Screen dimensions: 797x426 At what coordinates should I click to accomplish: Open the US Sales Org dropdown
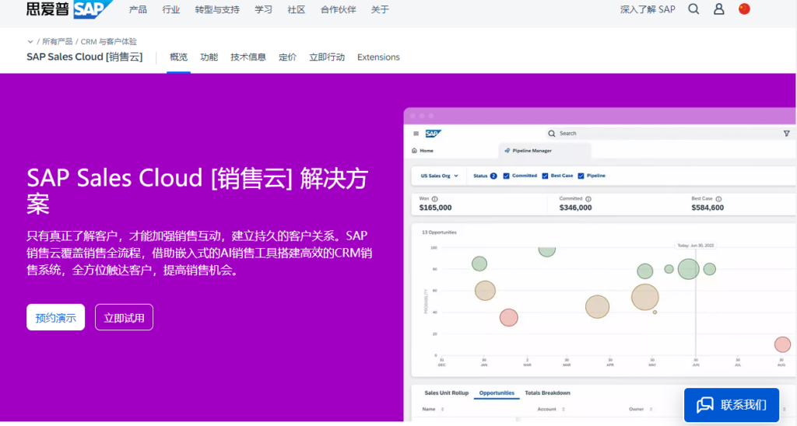coord(439,176)
